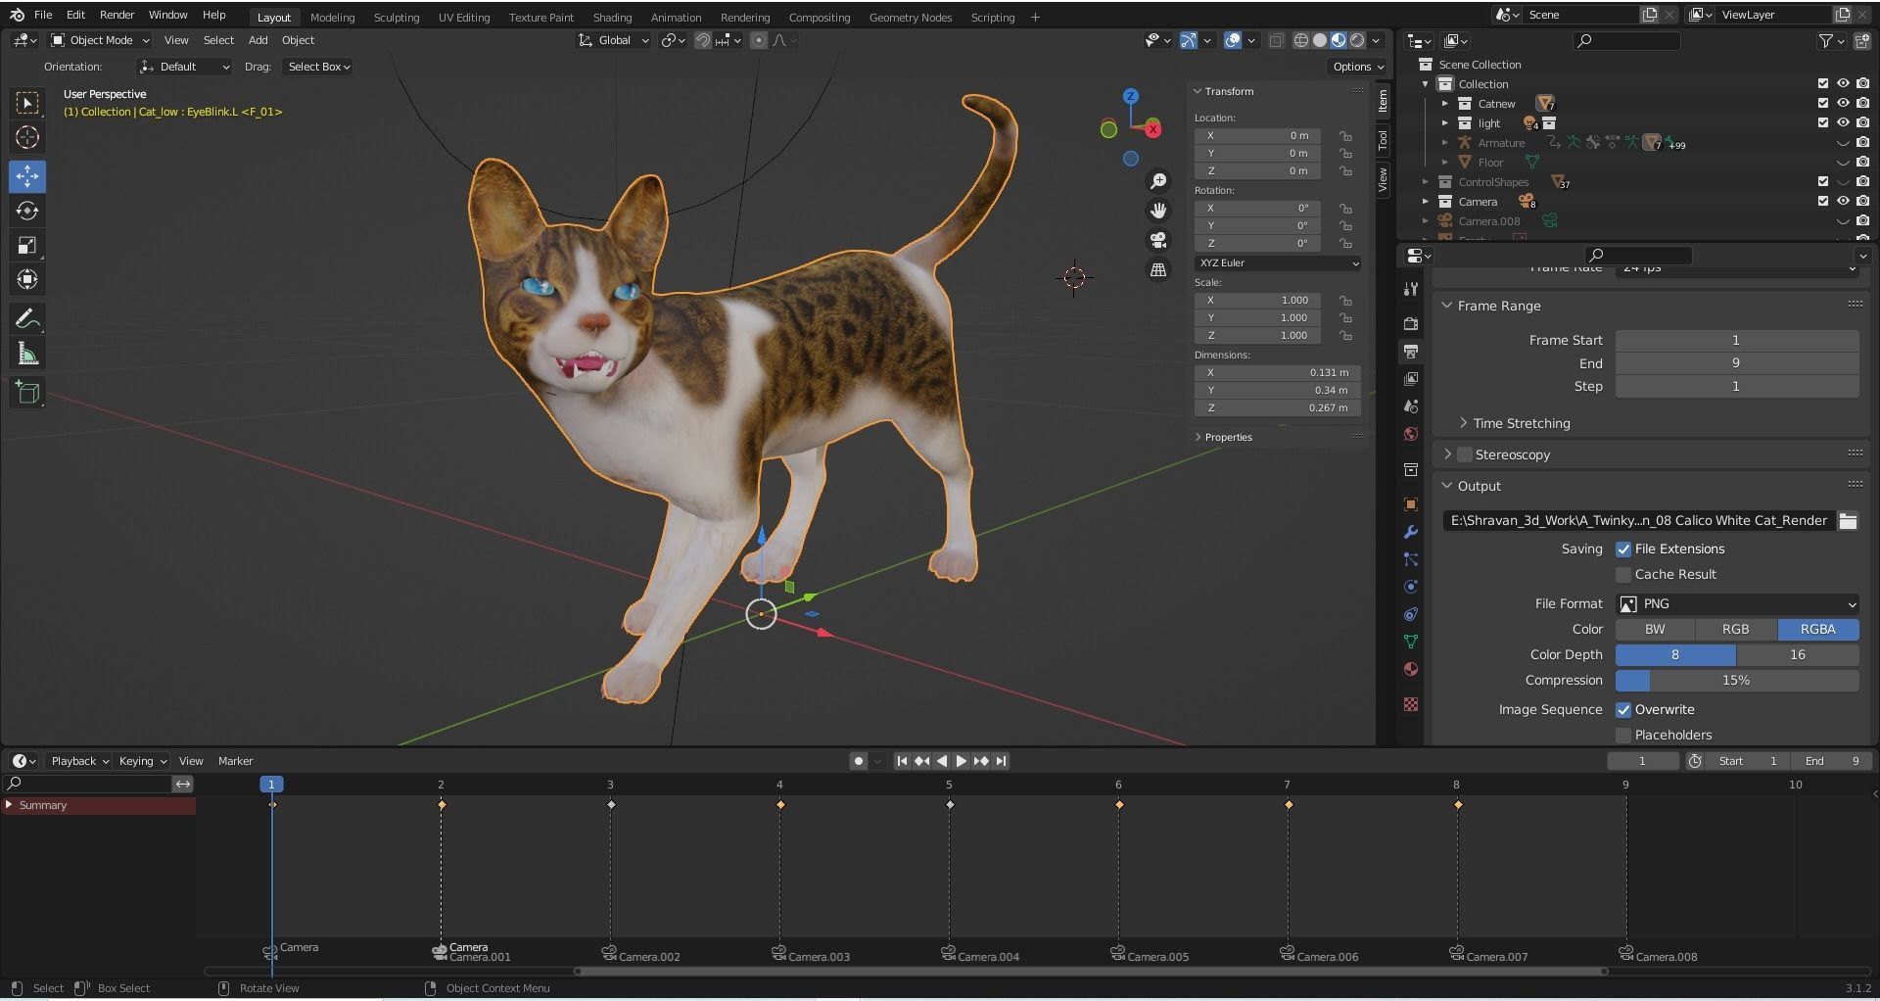Exclude the ControlShapes collection checkbox
Screen dimensions: 1880x1001
pos(1822,182)
